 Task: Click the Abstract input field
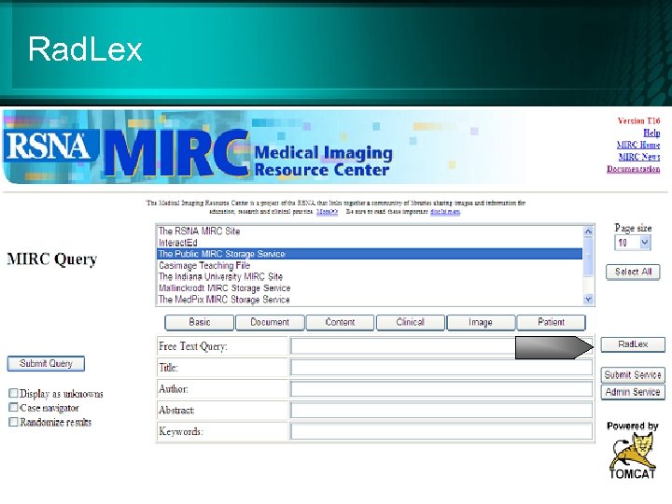pyautogui.click(x=441, y=410)
